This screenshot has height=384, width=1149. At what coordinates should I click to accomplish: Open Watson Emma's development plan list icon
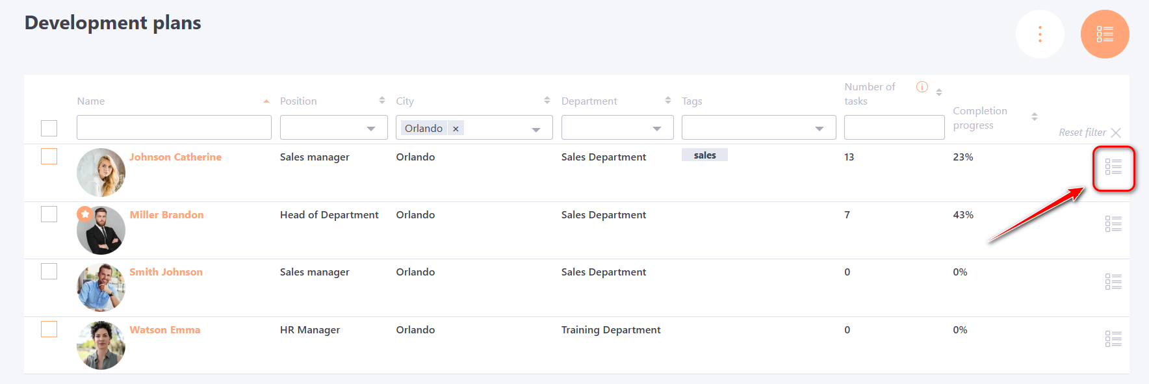[1113, 339]
